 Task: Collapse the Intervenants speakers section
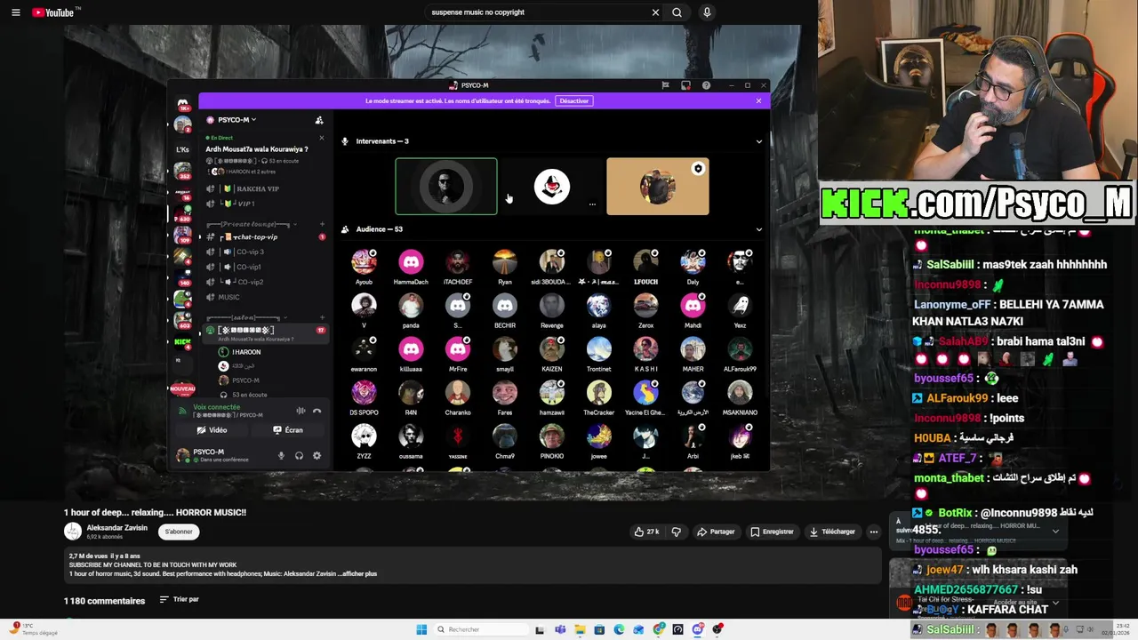tap(758, 141)
